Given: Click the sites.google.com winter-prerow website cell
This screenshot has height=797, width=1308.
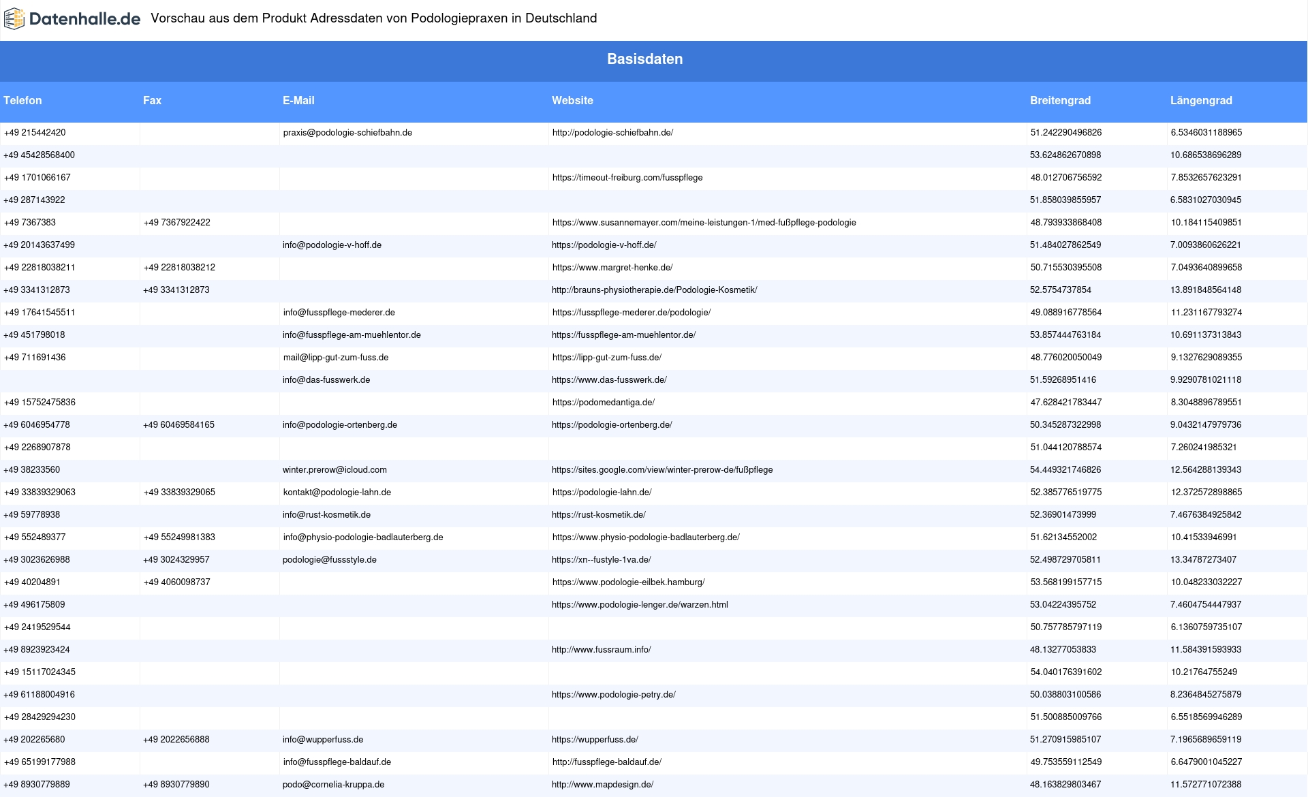Looking at the screenshot, I should pos(662,470).
